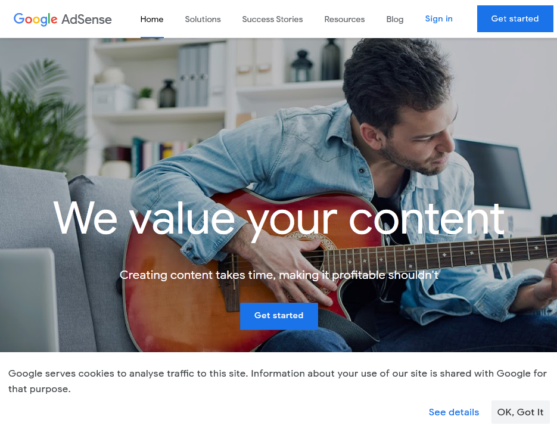Open See details for cookies
Viewport: 557px width, 435px height.
click(453, 412)
